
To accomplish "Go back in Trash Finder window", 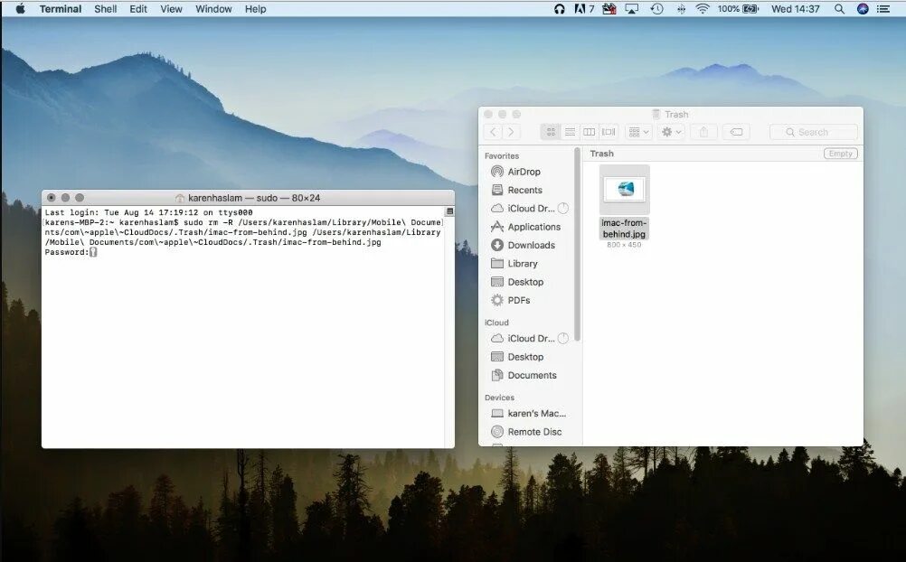I will coord(493,132).
